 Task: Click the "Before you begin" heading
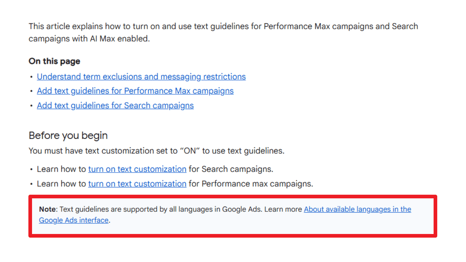[x=68, y=136]
